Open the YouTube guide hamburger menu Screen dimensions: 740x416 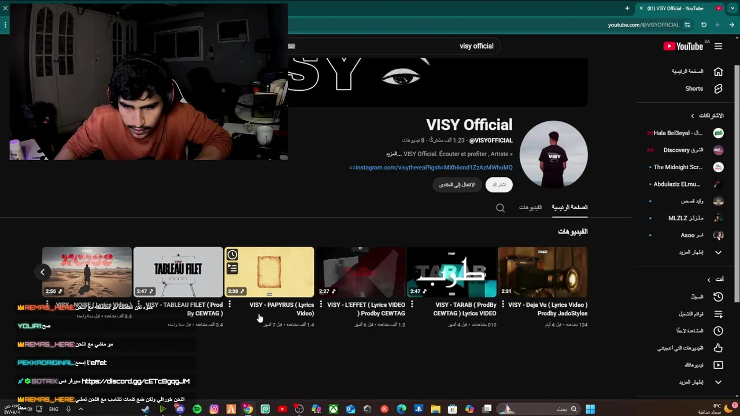[x=718, y=46]
